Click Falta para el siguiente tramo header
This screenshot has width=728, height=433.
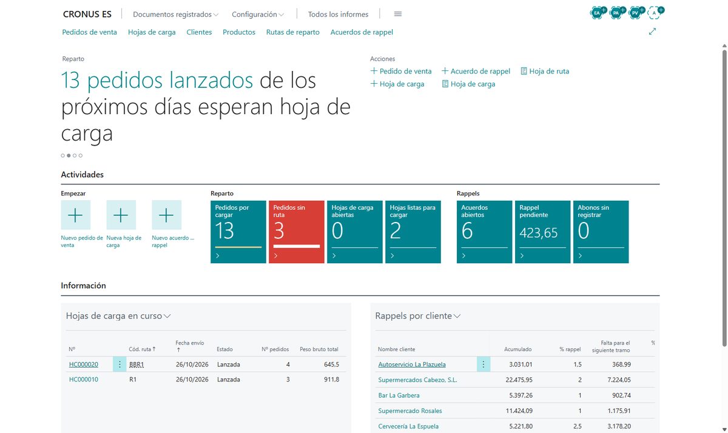(611, 346)
